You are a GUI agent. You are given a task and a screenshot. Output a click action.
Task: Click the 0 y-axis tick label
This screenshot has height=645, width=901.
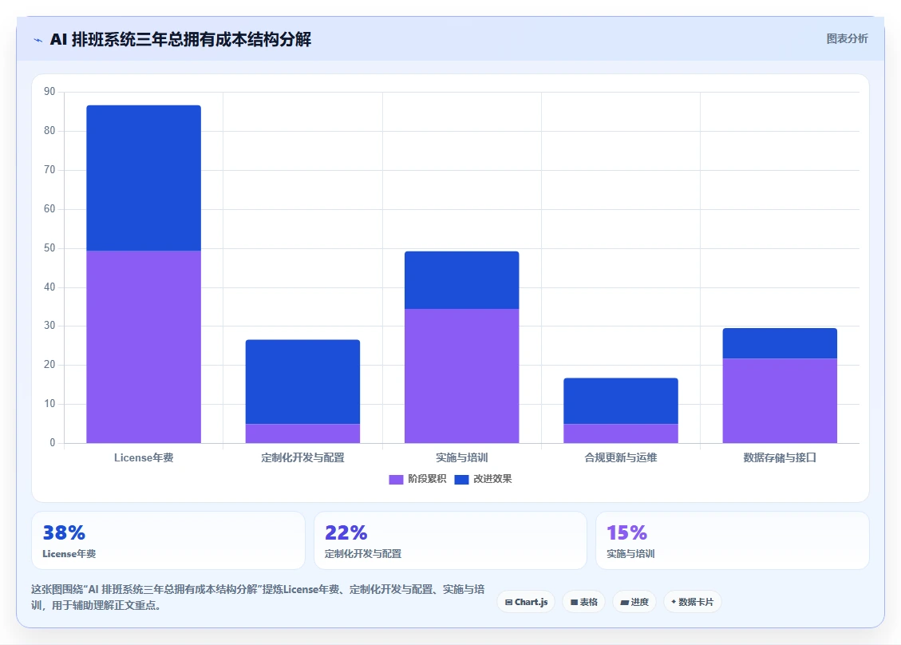[x=53, y=443]
